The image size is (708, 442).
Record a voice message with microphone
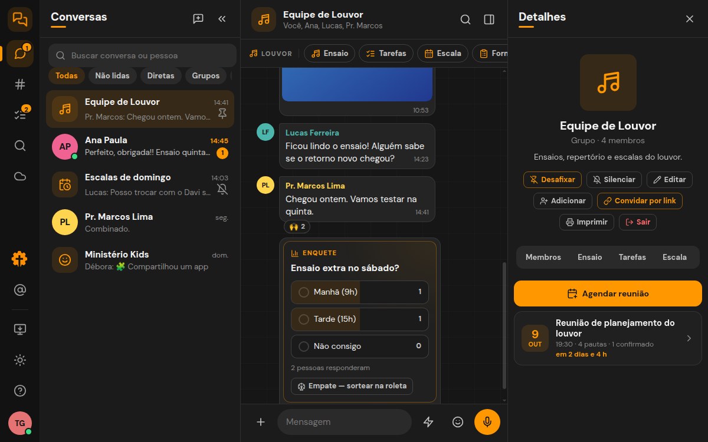click(487, 422)
